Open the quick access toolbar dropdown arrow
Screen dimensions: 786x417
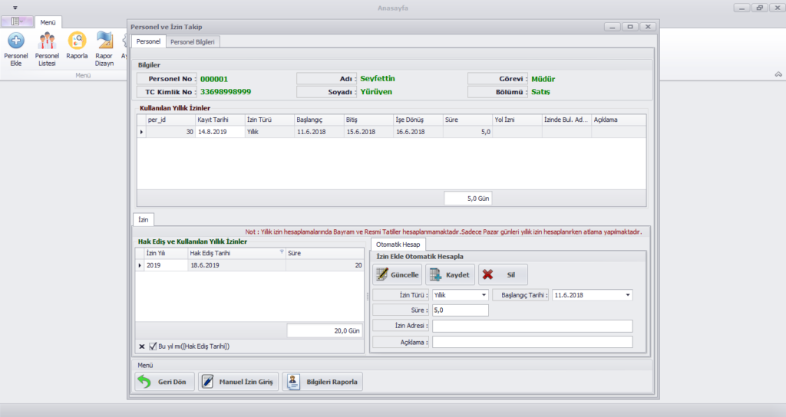point(15,8)
